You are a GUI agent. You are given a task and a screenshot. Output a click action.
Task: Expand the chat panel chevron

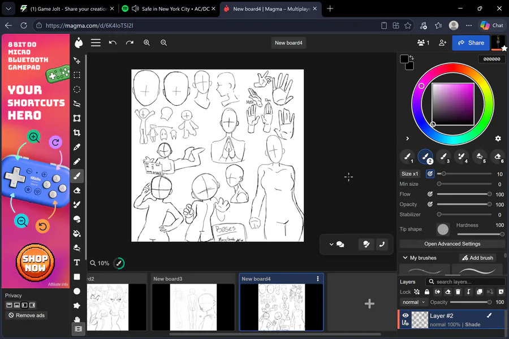[x=331, y=244]
